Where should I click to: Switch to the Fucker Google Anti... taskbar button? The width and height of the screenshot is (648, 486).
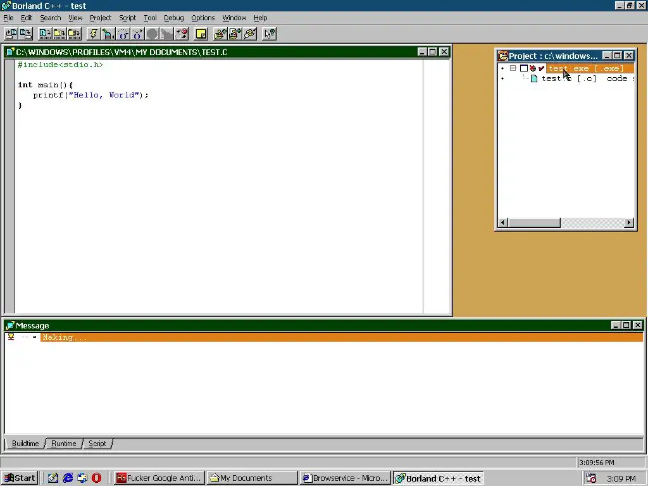coord(159,478)
